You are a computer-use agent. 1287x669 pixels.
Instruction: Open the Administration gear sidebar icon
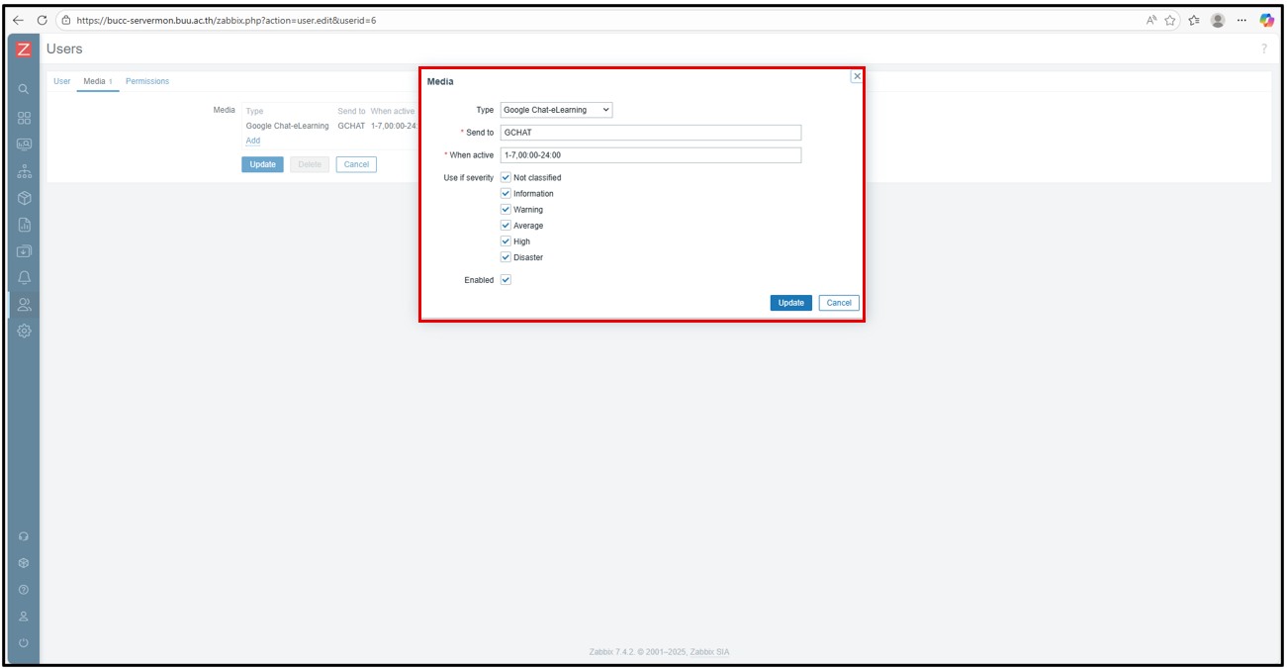[24, 331]
